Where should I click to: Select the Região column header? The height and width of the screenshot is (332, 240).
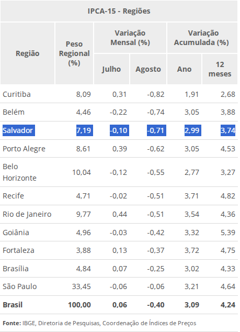click(28, 53)
